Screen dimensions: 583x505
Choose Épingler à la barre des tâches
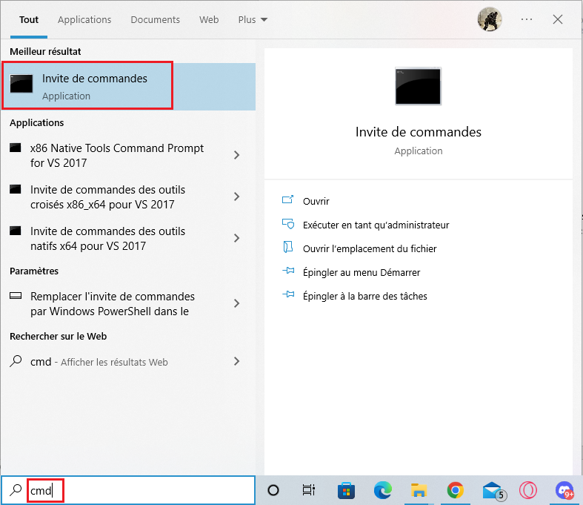click(364, 297)
